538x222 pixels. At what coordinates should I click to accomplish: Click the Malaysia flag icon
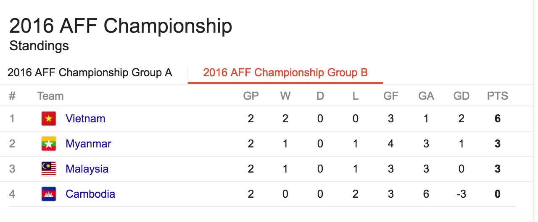[49, 169]
